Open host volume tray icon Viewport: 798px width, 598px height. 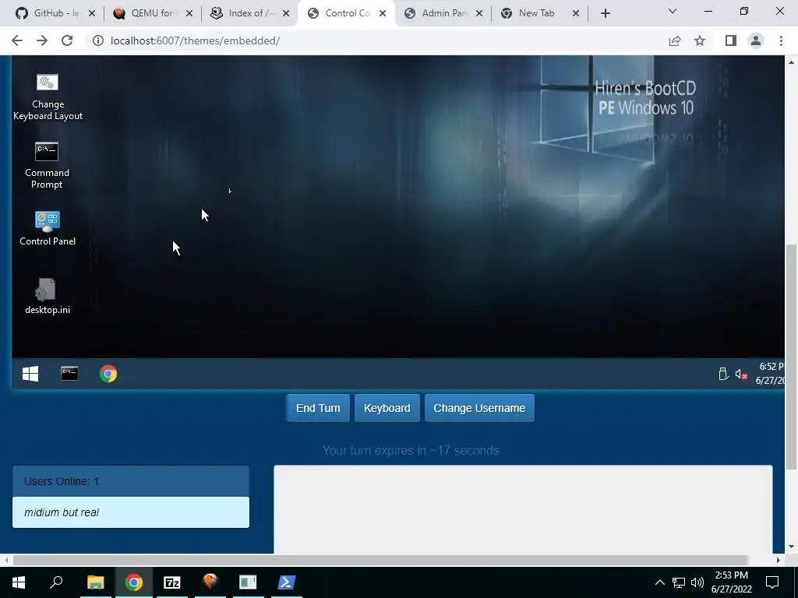point(697,582)
